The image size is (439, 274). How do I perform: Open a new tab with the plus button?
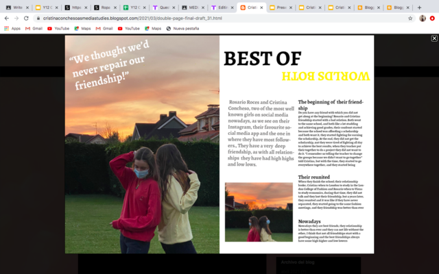click(419, 8)
